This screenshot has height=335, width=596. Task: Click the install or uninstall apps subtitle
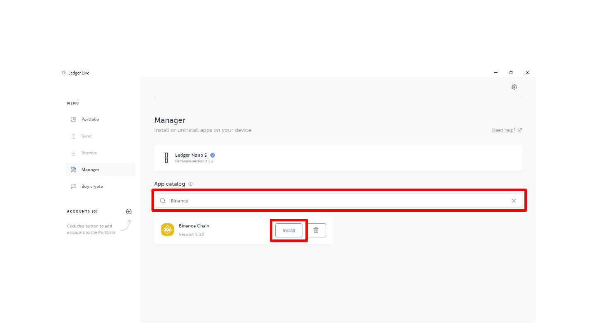point(203,130)
